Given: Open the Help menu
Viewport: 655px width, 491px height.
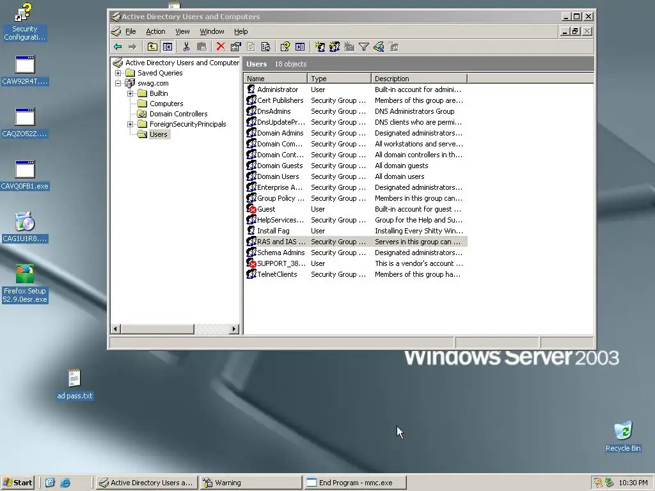Looking at the screenshot, I should point(241,31).
